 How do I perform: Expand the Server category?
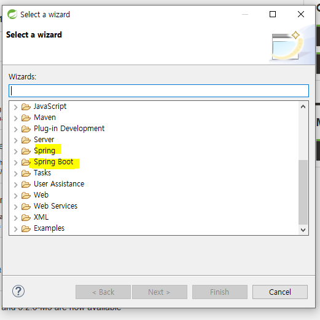15,140
